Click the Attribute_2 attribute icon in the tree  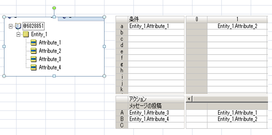click(33, 51)
